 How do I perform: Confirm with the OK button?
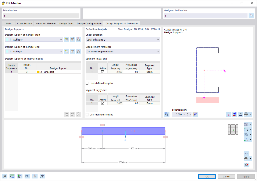tap(207, 176)
